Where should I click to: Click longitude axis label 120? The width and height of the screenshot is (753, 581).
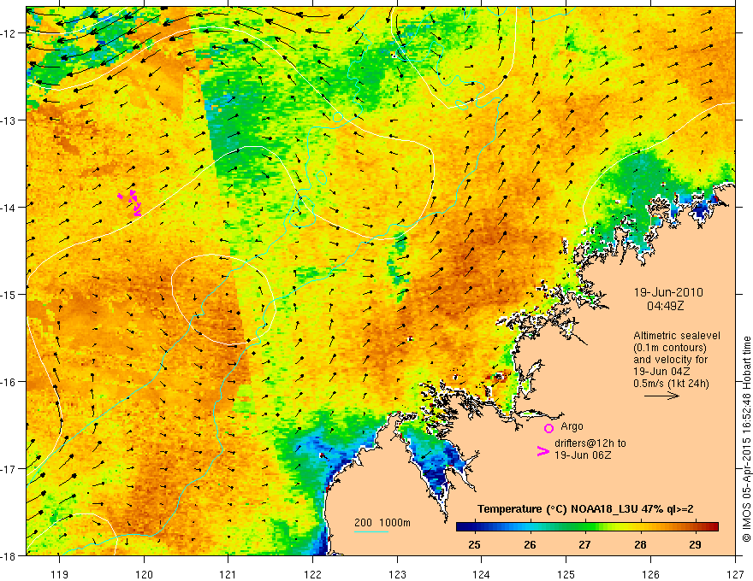click(x=144, y=574)
